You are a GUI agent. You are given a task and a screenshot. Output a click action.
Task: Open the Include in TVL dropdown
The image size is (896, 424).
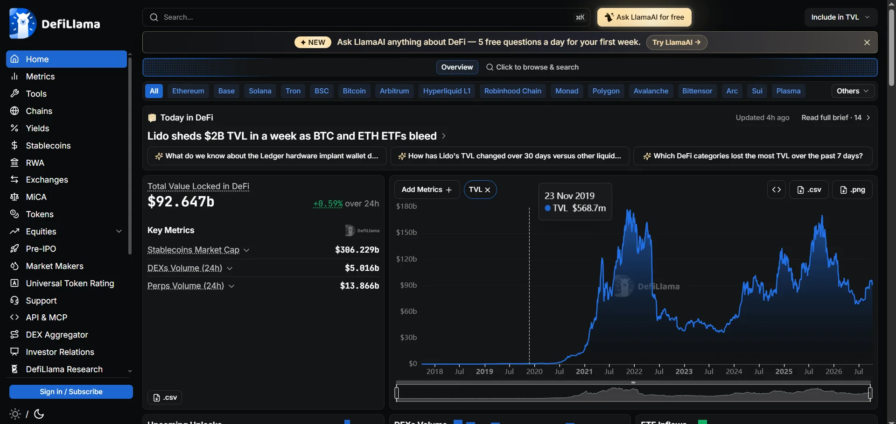(841, 17)
